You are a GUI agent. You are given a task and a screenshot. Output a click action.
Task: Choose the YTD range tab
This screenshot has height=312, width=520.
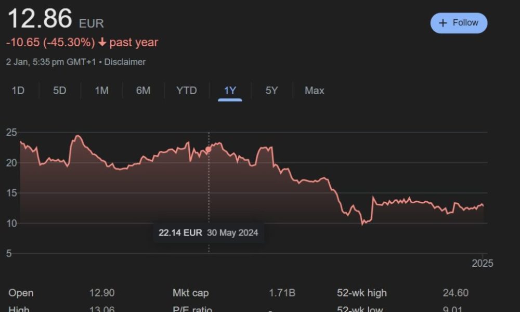click(186, 90)
